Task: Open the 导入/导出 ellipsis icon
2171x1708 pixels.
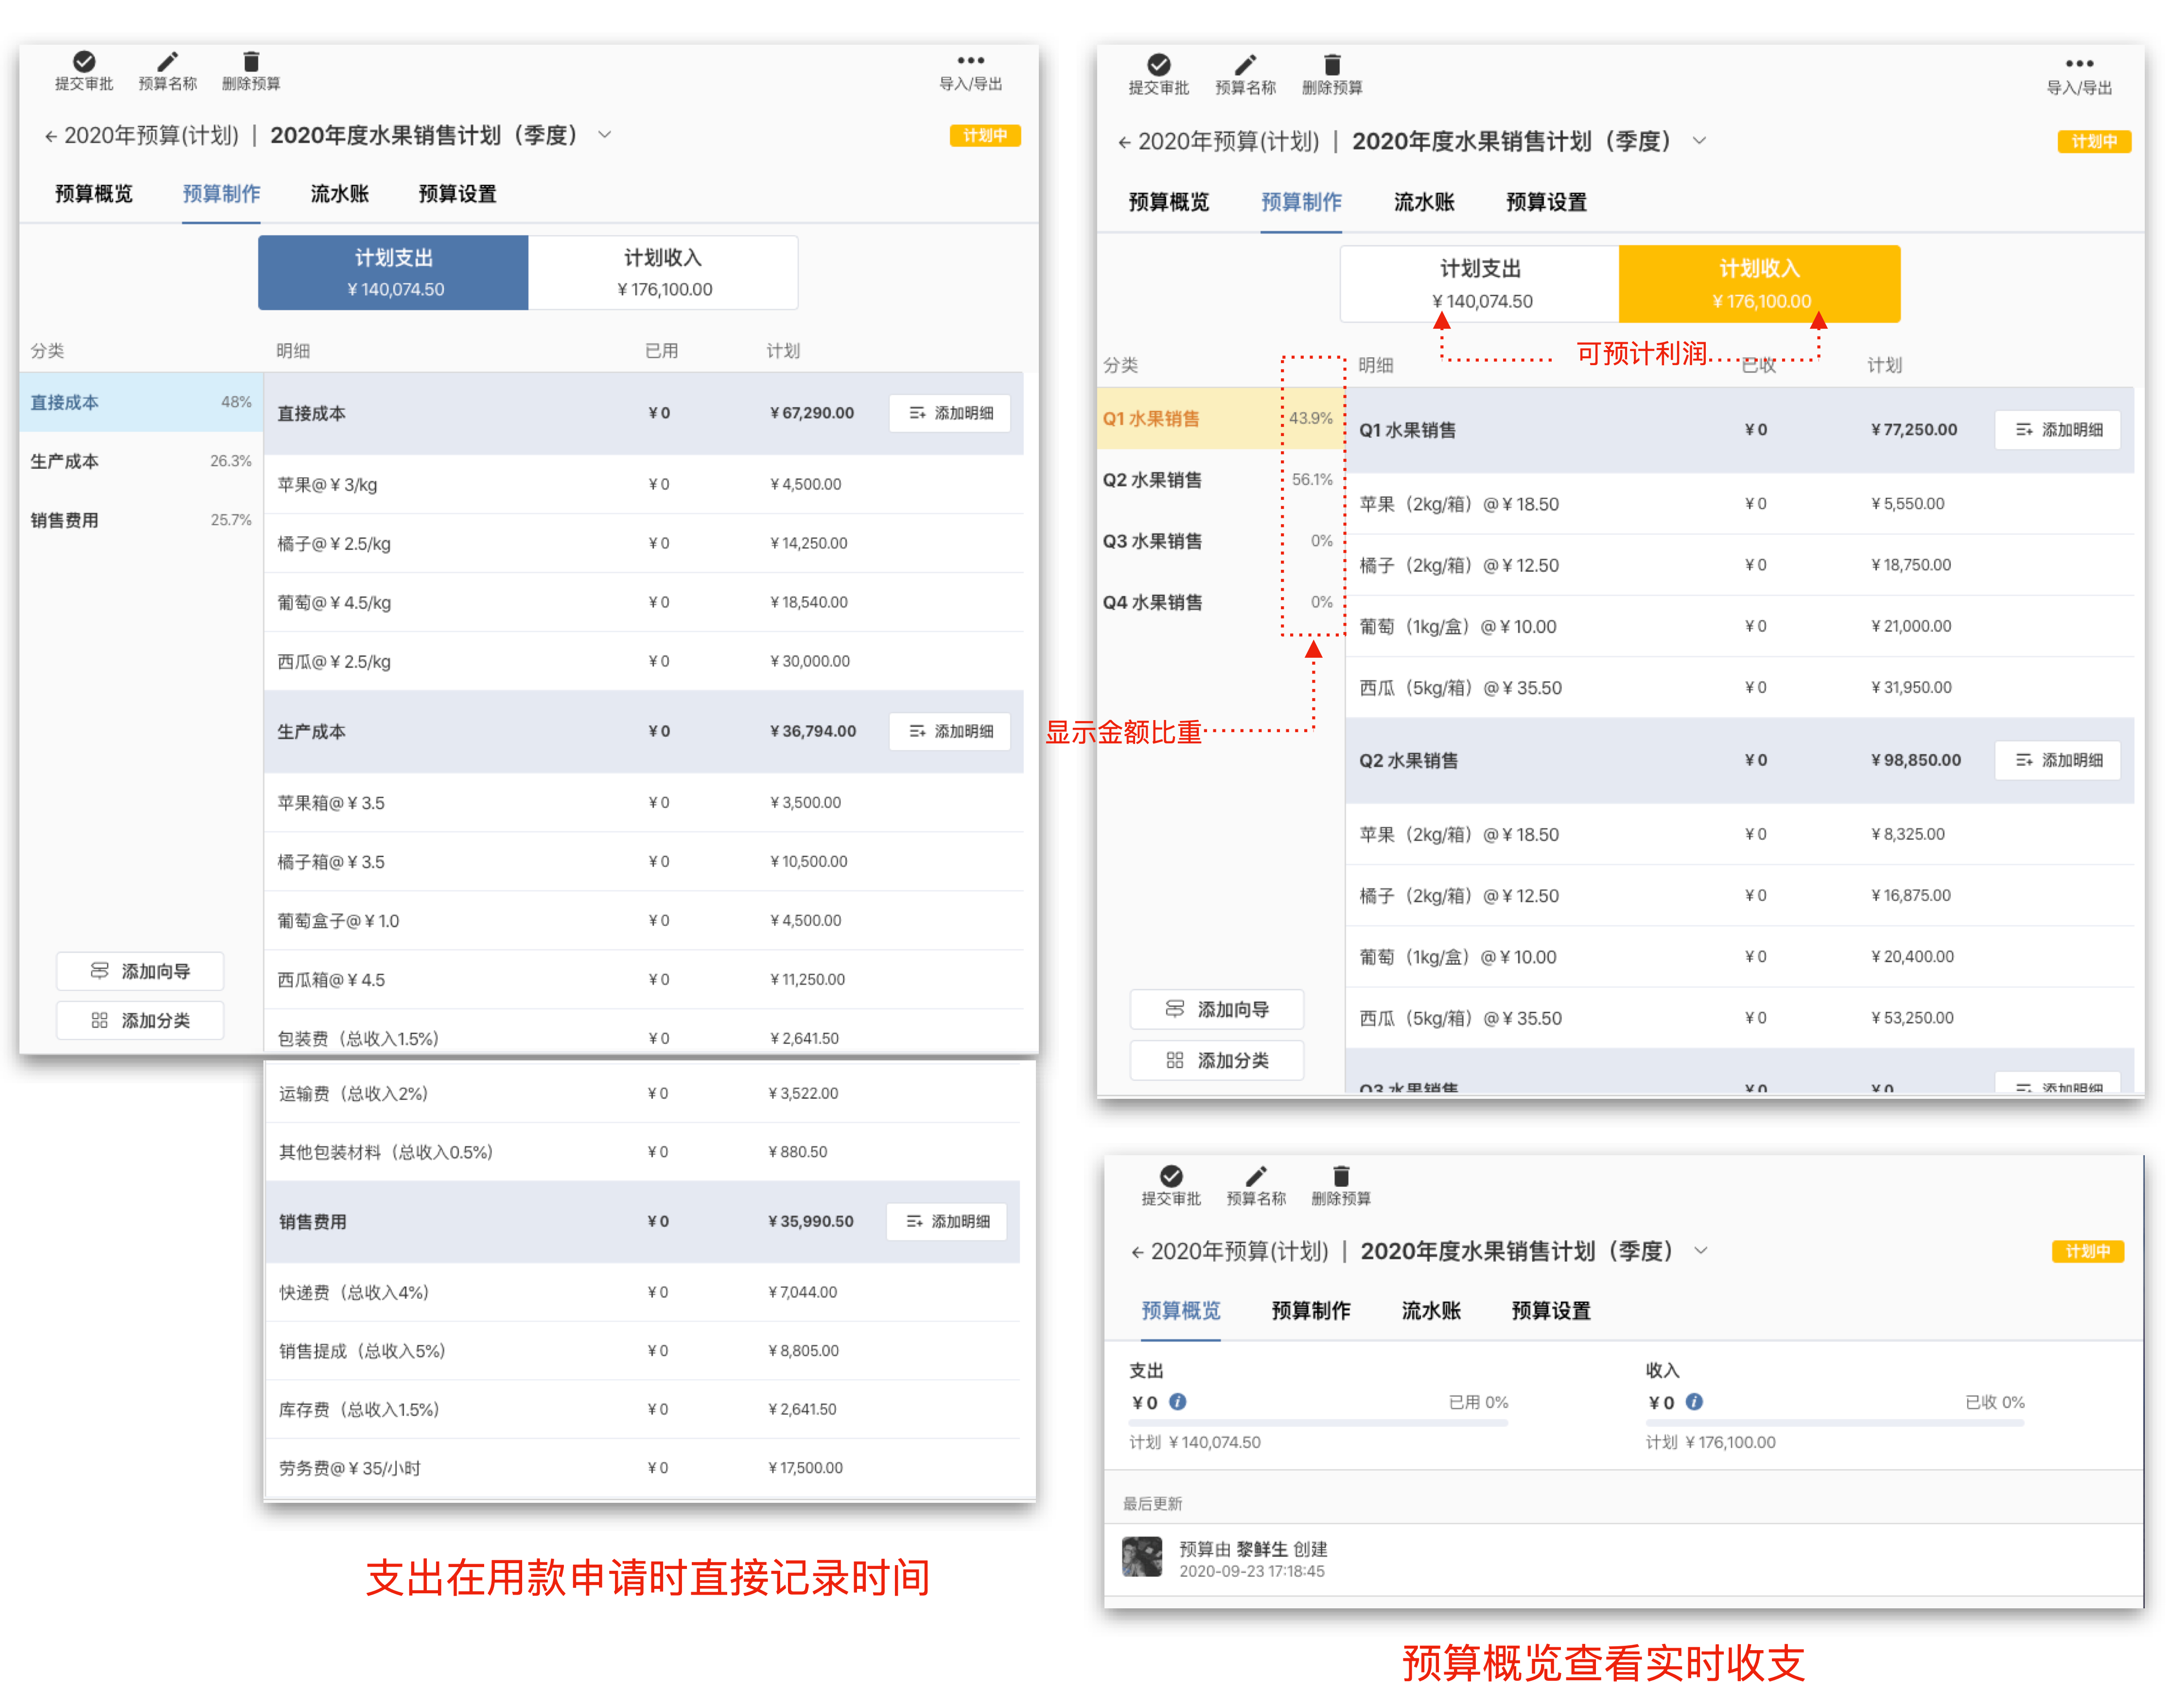Action: tap(970, 60)
